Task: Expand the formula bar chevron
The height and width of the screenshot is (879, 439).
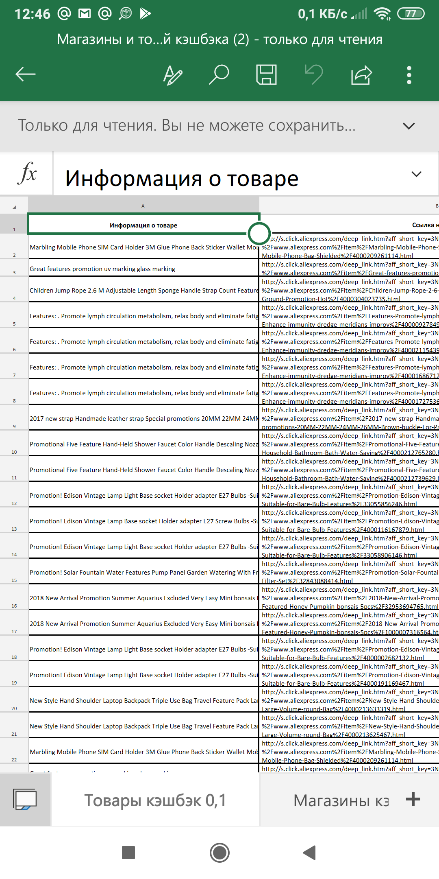Action: tap(416, 174)
